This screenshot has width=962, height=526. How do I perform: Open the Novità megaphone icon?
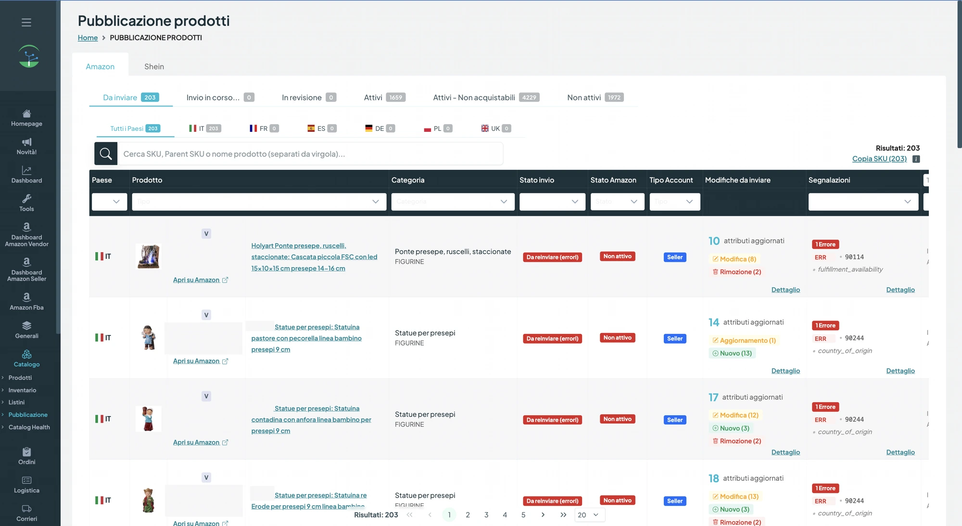pyautogui.click(x=27, y=142)
